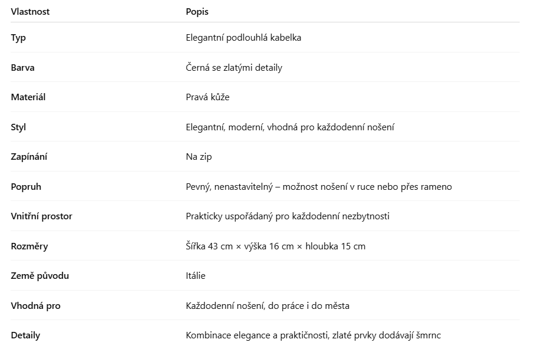The height and width of the screenshot is (359, 555).
Task: Click the 'Popruh' row label
Action: tap(26, 187)
